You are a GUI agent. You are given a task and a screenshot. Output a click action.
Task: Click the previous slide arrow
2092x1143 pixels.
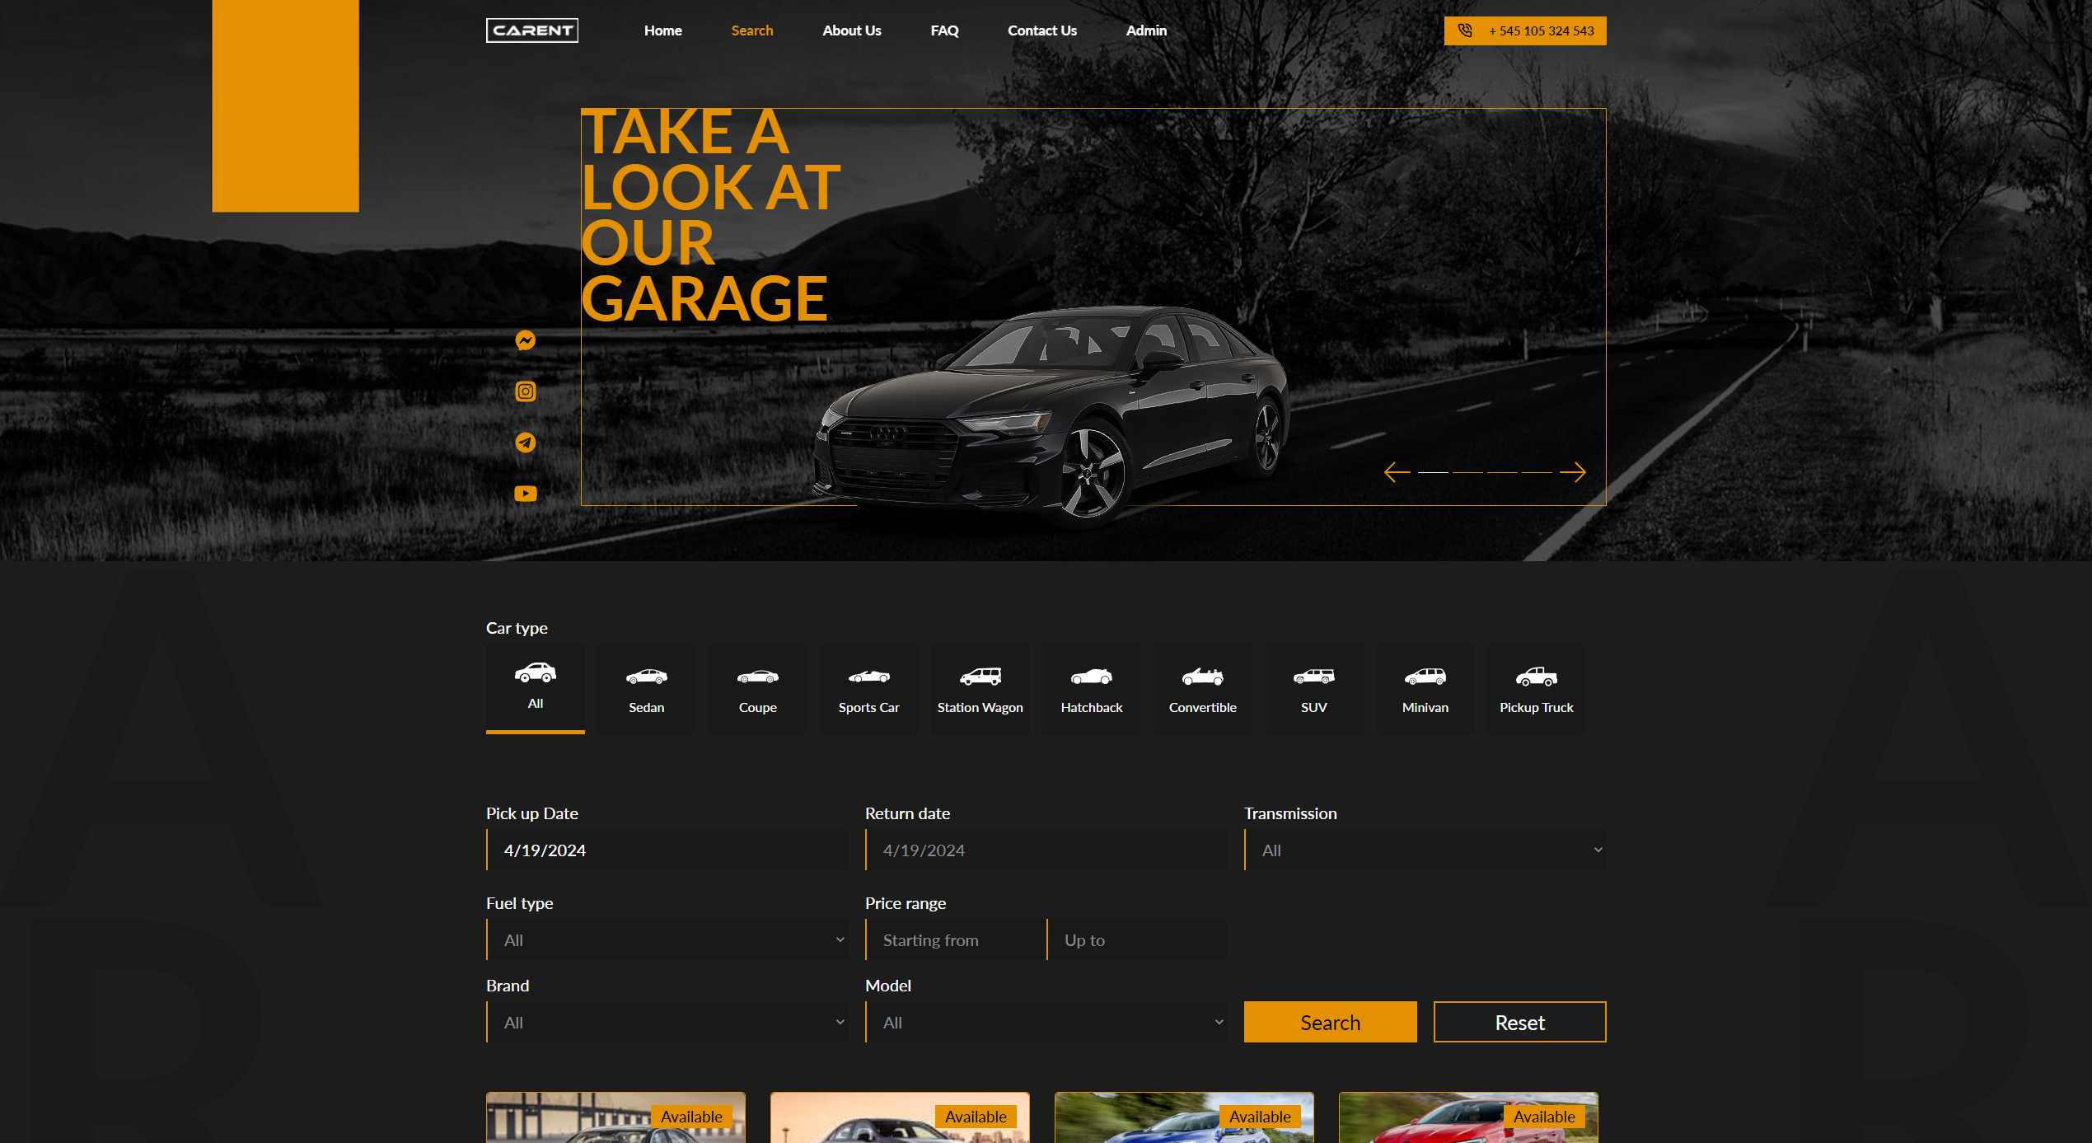pos(1397,472)
